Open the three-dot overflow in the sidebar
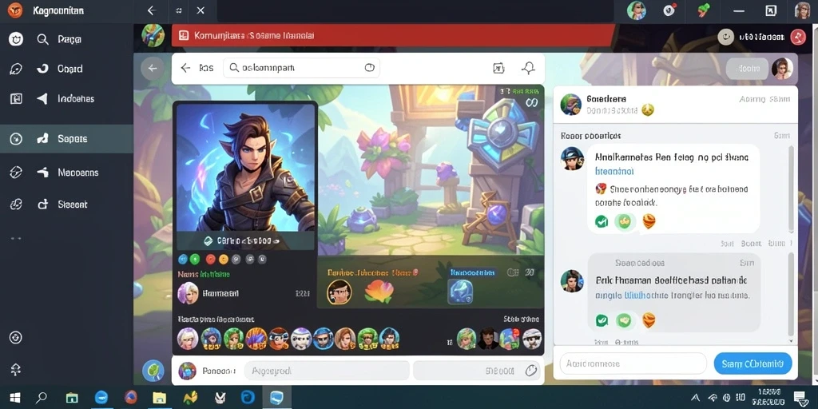 tap(16, 238)
